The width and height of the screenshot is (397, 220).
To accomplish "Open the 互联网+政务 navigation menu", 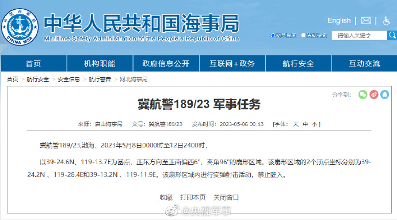I will point(232,63).
